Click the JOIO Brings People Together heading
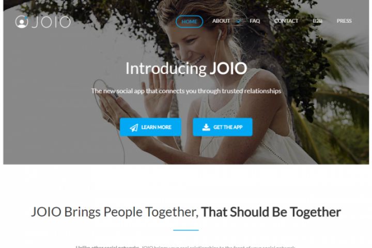Image resolution: width=372 pixels, height=248 pixels. pyautogui.click(x=186, y=212)
